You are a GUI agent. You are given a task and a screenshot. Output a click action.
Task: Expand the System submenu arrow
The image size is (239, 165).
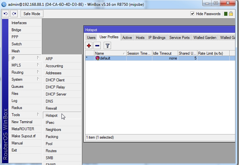(38, 79)
